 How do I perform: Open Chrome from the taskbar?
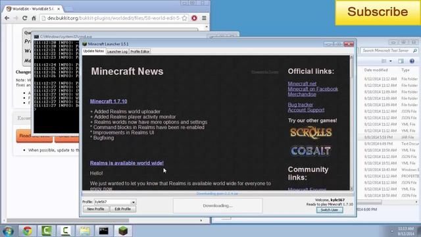click(27, 231)
